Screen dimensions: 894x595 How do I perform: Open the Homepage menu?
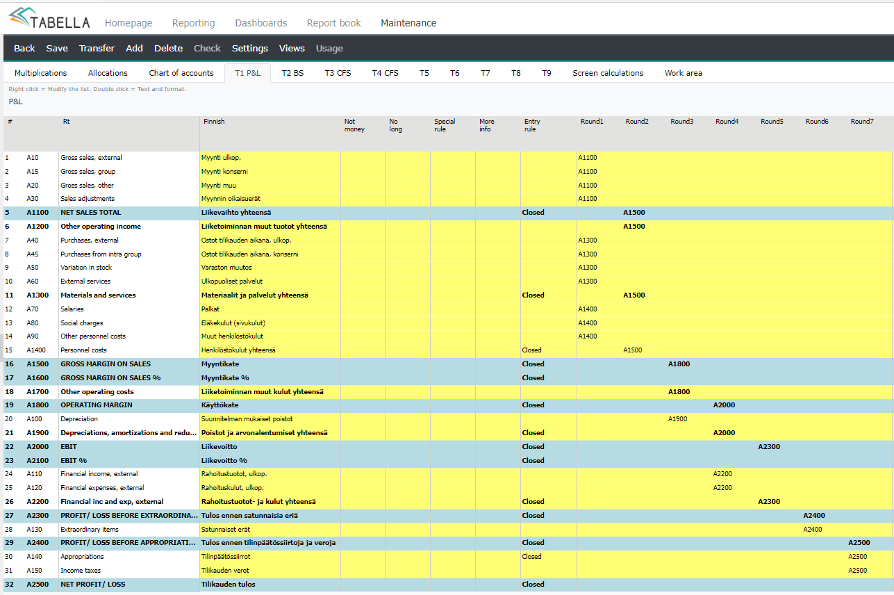click(x=129, y=23)
